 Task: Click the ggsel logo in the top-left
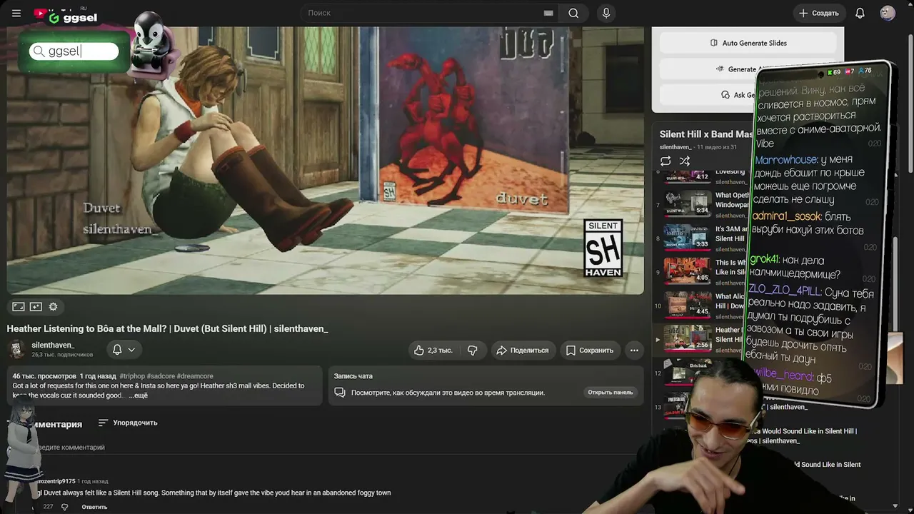tap(73, 18)
